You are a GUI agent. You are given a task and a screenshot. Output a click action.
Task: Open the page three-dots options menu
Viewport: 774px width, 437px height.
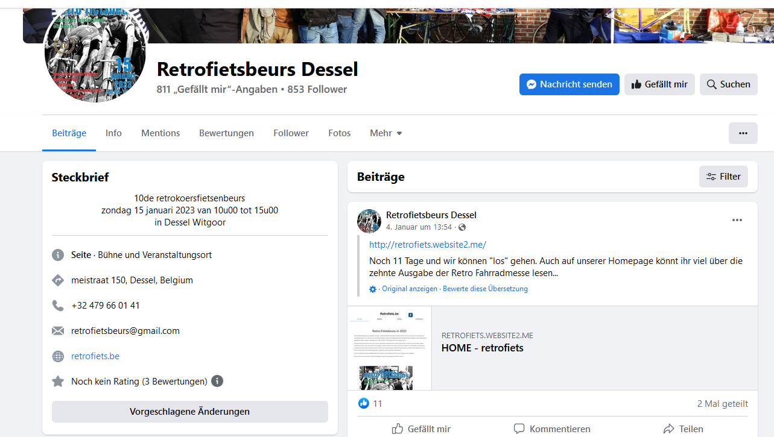tap(743, 133)
